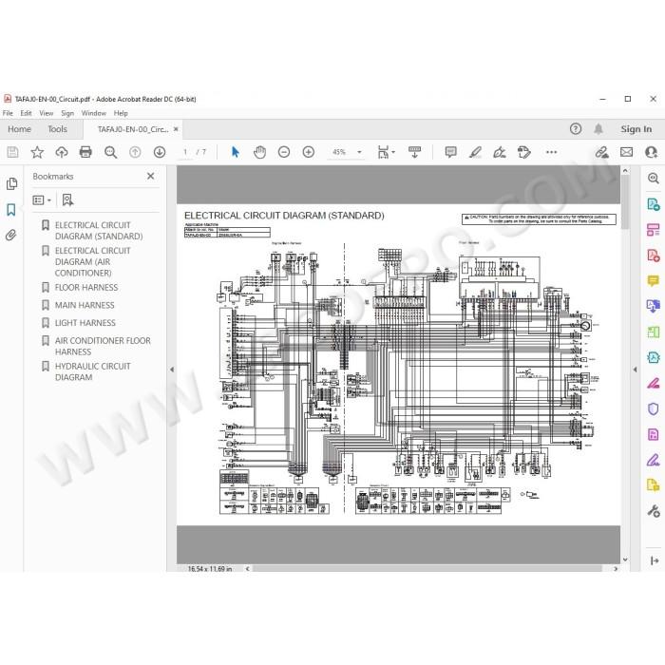Share a link to the file
The width and height of the screenshot is (665, 665).
(601, 152)
